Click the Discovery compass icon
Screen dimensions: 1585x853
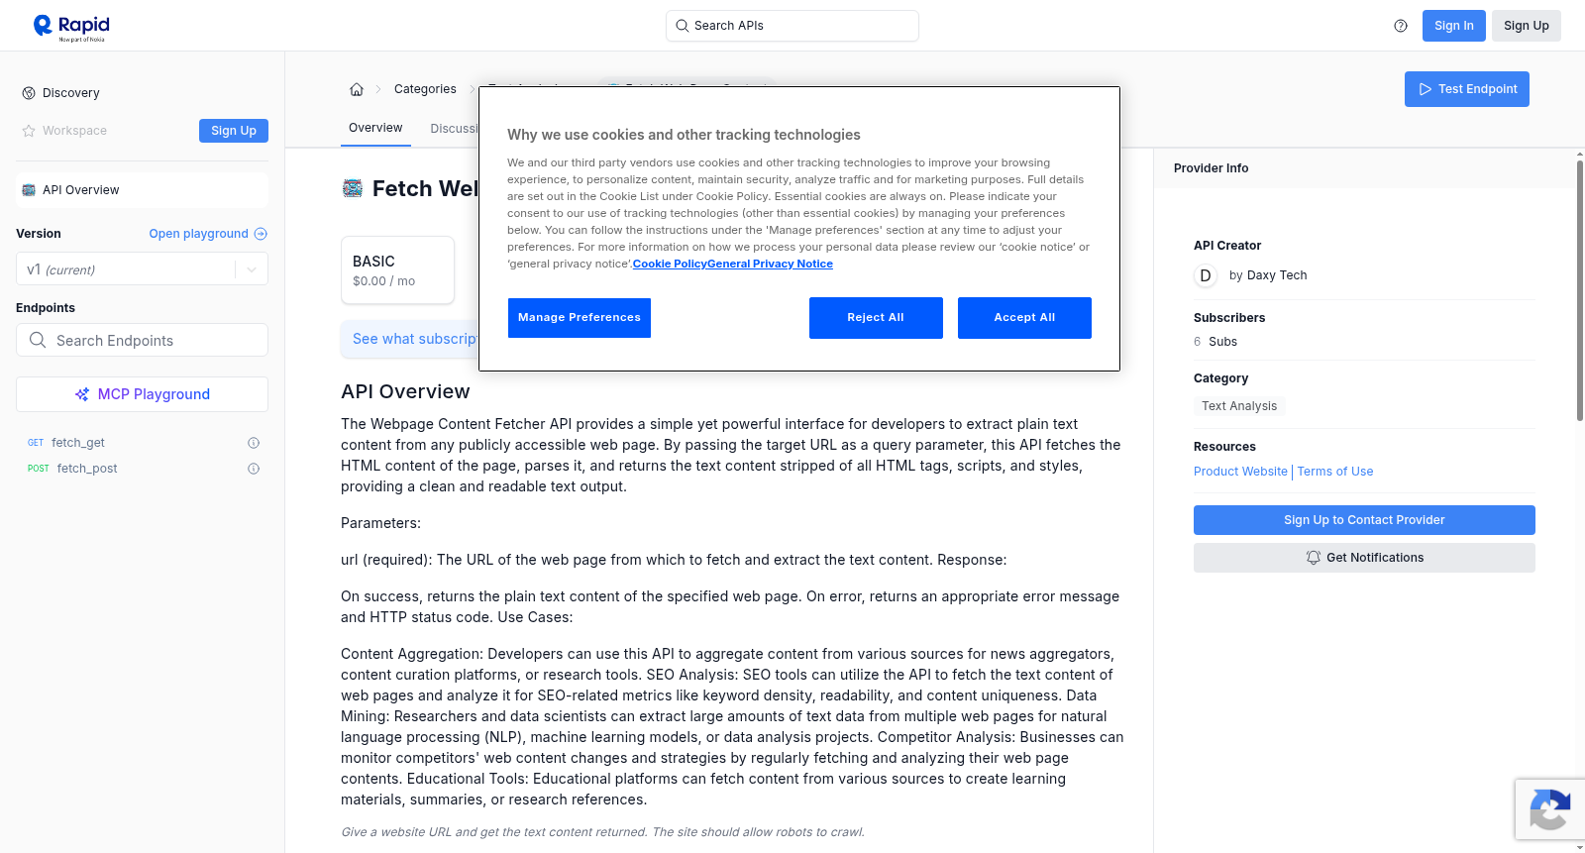tap(29, 93)
